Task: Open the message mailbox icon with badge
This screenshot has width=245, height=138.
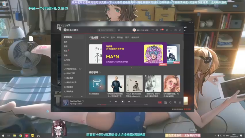Action: click(x=161, y=30)
